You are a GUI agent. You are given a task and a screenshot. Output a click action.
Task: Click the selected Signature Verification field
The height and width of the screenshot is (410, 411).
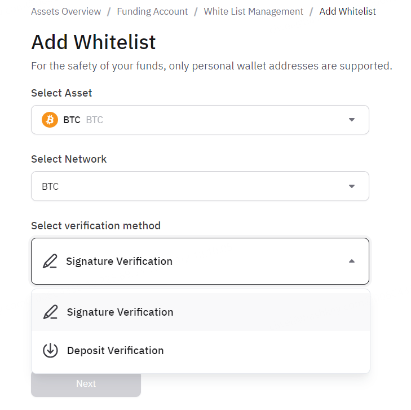pos(200,261)
